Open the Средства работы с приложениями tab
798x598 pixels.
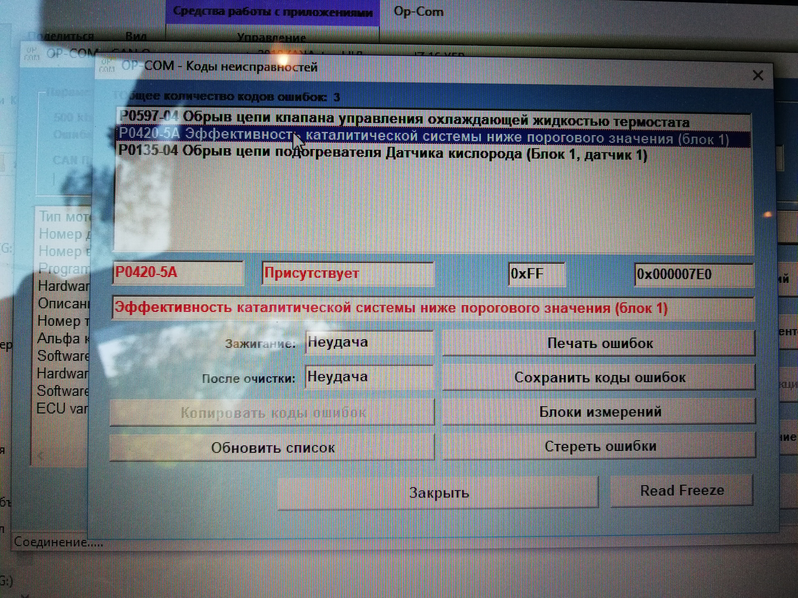click(273, 12)
